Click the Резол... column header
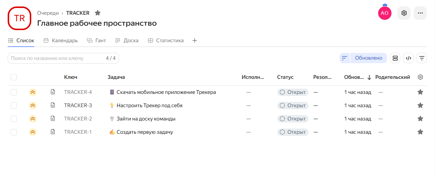This screenshot has height=176, width=436. click(322, 77)
